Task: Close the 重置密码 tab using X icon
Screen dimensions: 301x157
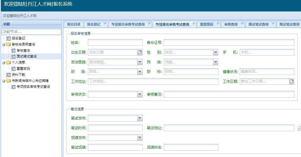Action: [x=218, y=23]
